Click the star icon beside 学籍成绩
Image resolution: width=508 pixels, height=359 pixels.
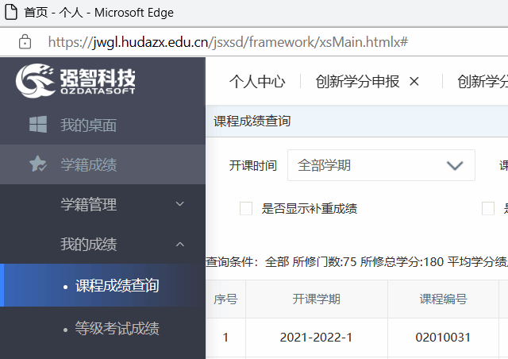(37, 164)
